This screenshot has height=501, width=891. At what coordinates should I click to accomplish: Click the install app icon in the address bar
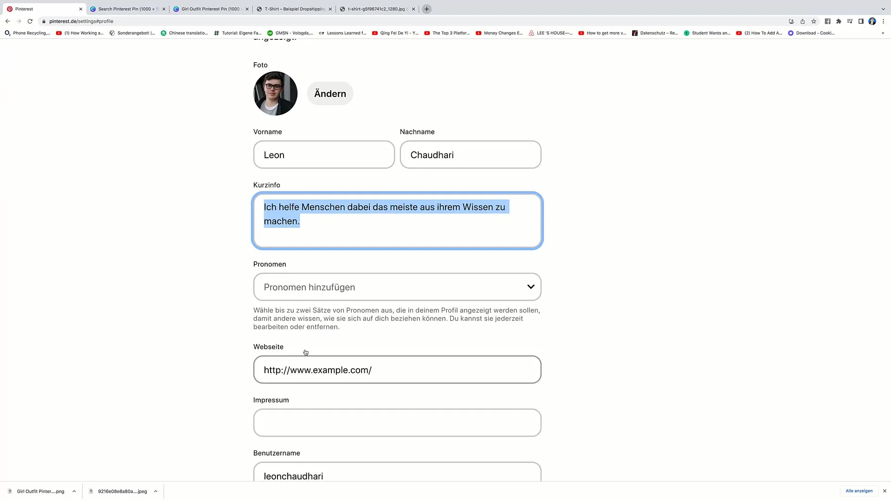point(791,21)
